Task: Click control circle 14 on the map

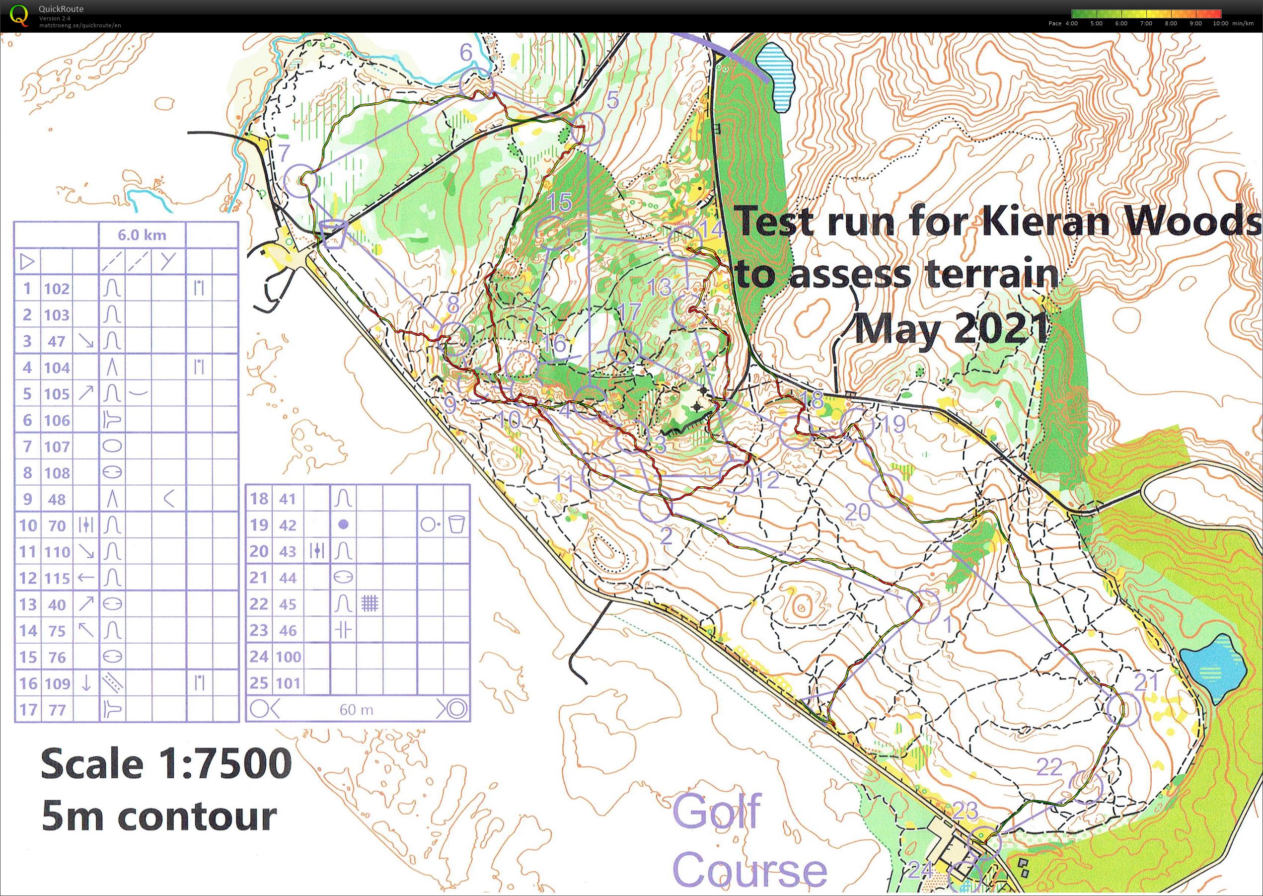Action: (x=685, y=242)
